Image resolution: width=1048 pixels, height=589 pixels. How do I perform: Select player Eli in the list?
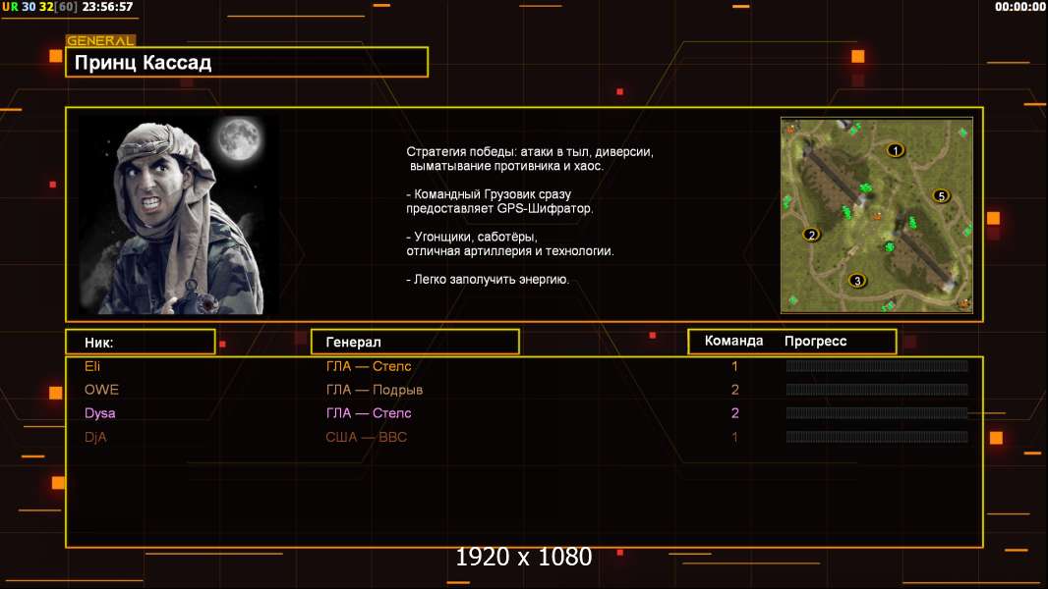[x=92, y=366]
